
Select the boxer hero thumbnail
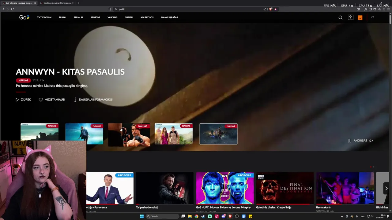click(x=129, y=135)
